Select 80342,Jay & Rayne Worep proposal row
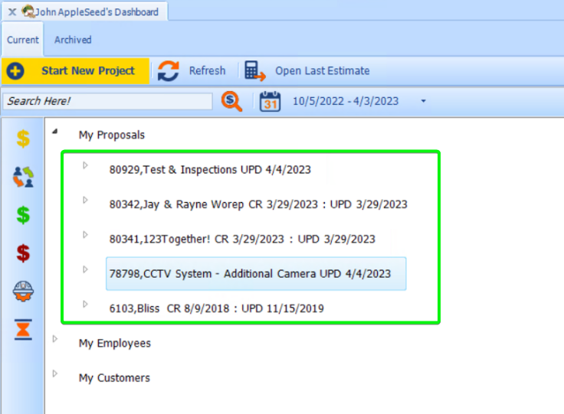Screen dimensions: 564x414 click(258, 204)
